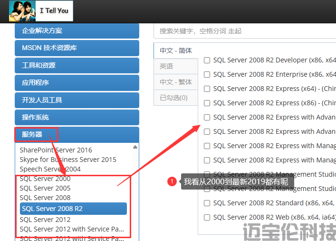Image resolution: width=336 pixels, height=241 pixels.
Task: Select Speech Server 2004 in list
Action: (50, 169)
